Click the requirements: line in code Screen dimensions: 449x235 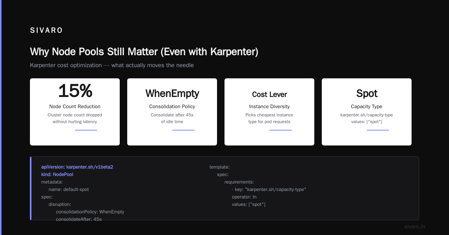click(x=239, y=182)
